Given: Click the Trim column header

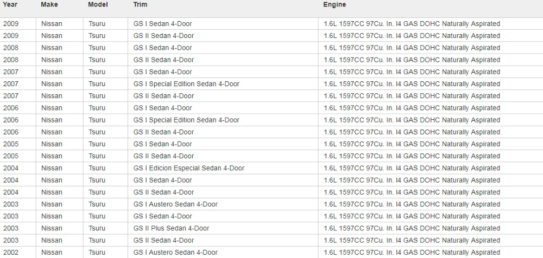Looking at the screenshot, I should tap(140, 5).
